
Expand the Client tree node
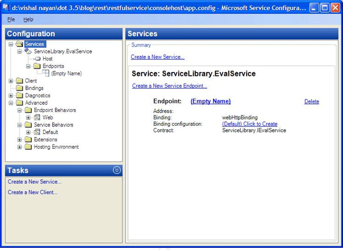click(x=11, y=81)
